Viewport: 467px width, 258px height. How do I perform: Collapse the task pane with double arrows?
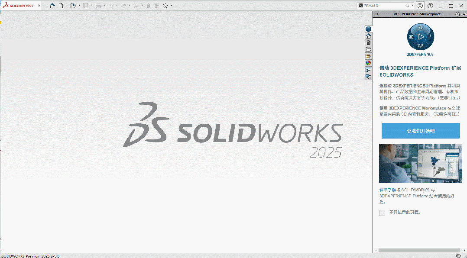tap(376, 14)
